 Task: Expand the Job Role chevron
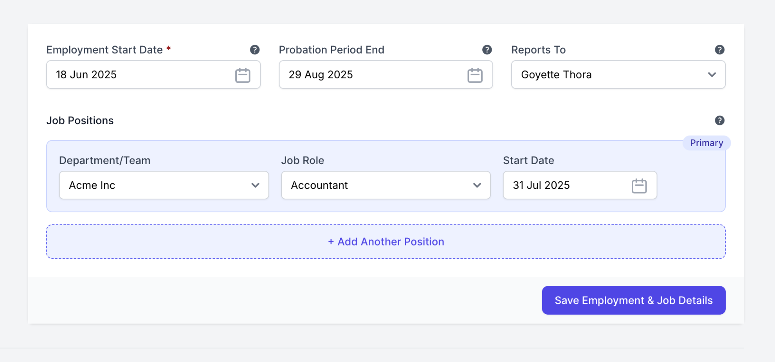[x=477, y=185]
